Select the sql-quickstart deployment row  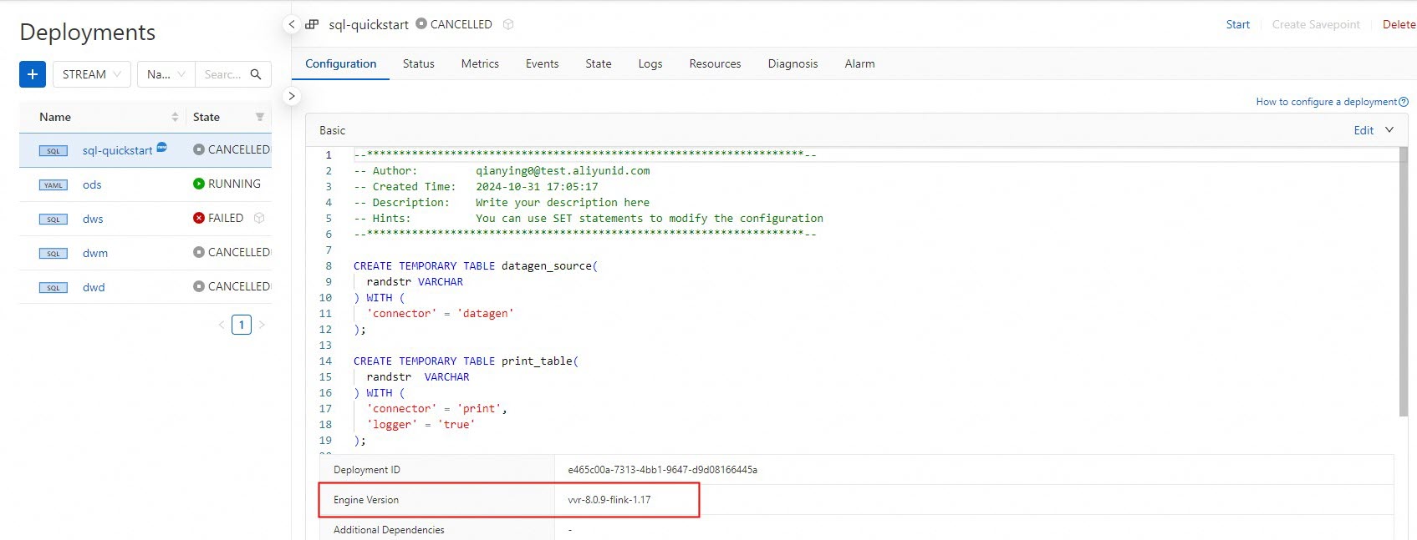click(x=145, y=150)
